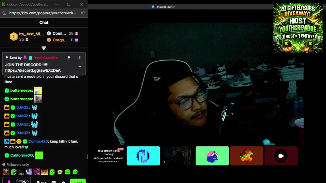Select top gifter Its_Just_Mi... on leaderboard
Screen dimensions: 326x183
coord(31,34)
